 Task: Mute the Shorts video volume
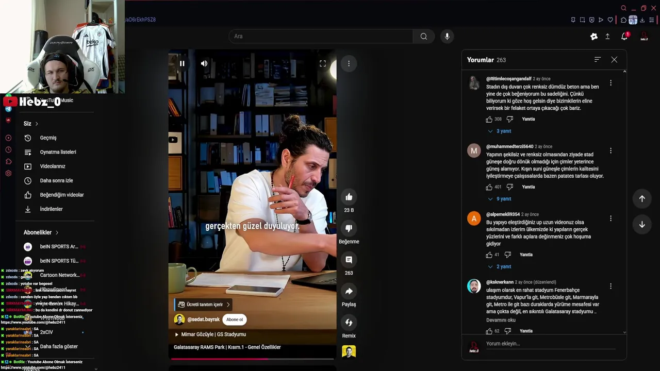click(x=204, y=63)
